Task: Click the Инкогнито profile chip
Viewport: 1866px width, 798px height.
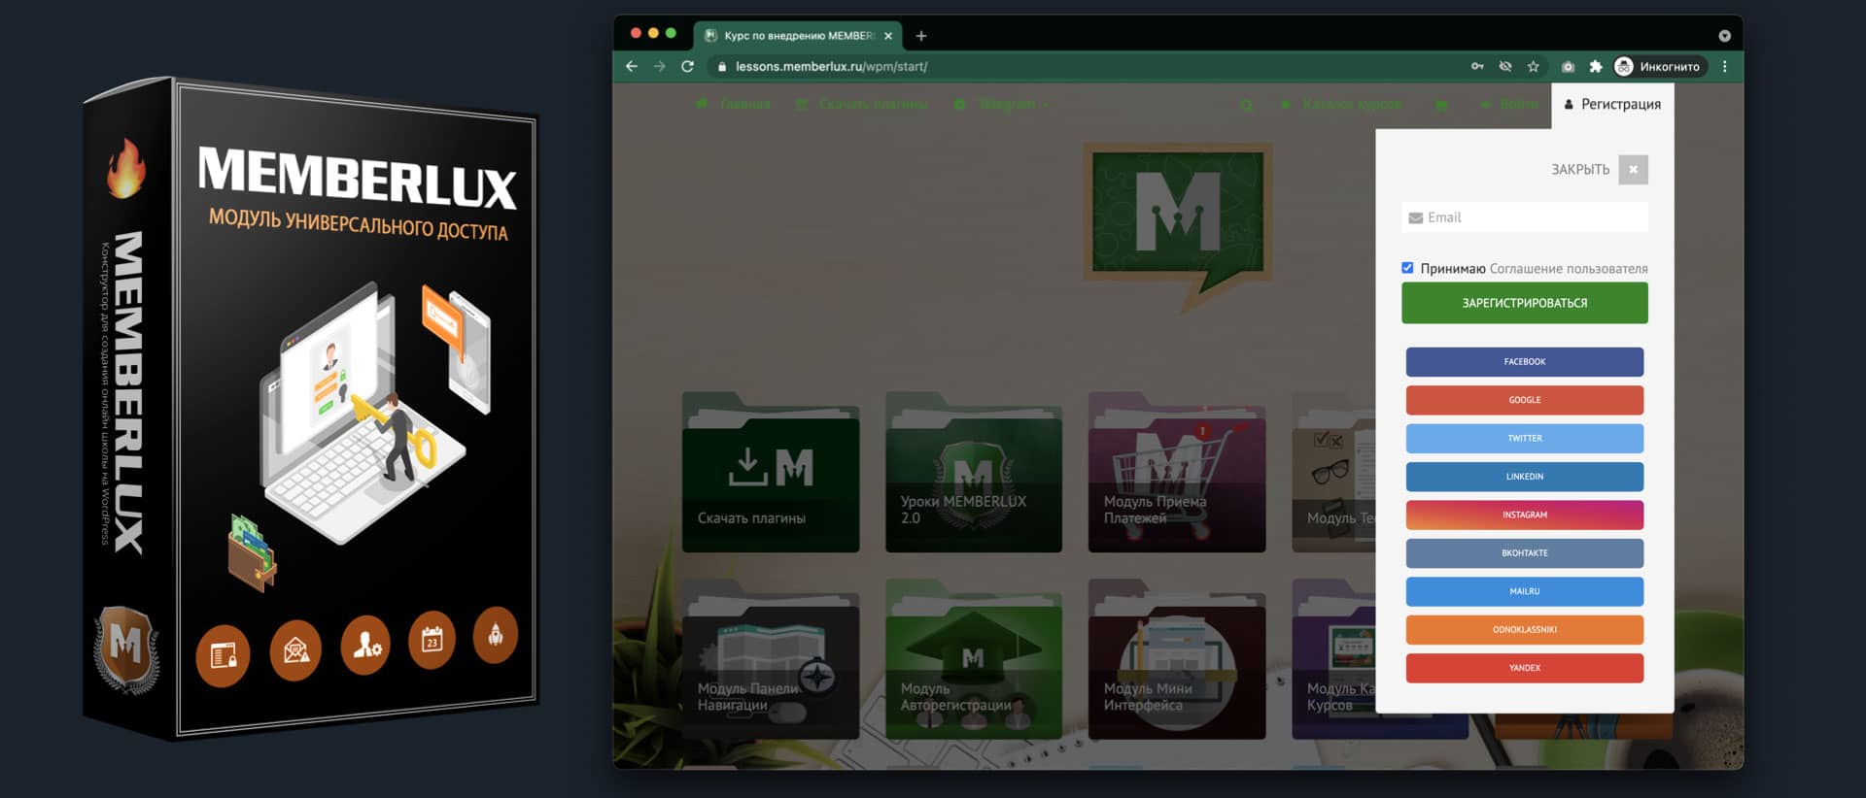Action: 1659,66
